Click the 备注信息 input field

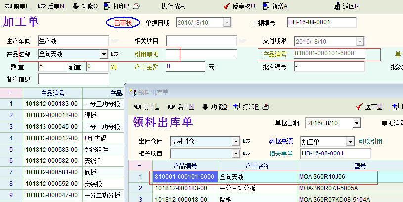[x=73, y=79]
